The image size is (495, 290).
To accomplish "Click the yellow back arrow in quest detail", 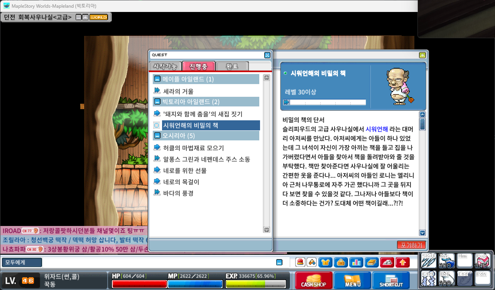I will click(x=422, y=55).
